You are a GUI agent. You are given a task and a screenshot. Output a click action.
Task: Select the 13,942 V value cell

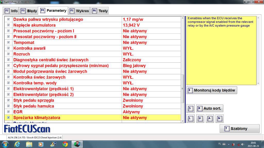[x=151, y=25]
